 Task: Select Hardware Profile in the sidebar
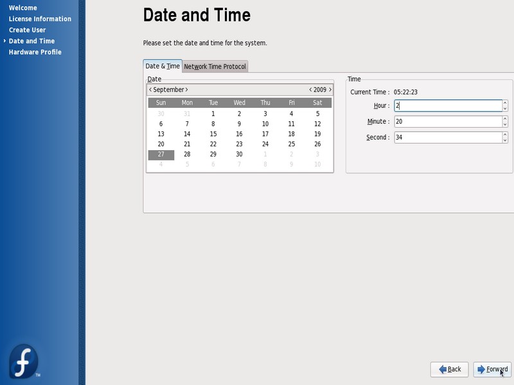pyautogui.click(x=35, y=52)
